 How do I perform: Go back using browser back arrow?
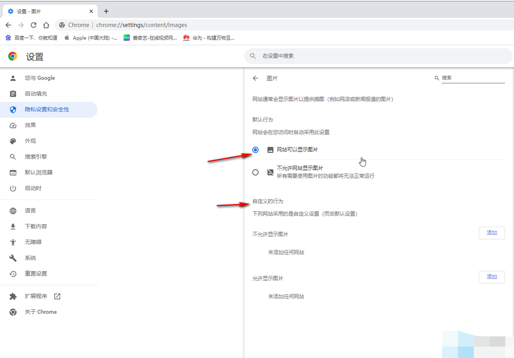[x=8, y=25]
